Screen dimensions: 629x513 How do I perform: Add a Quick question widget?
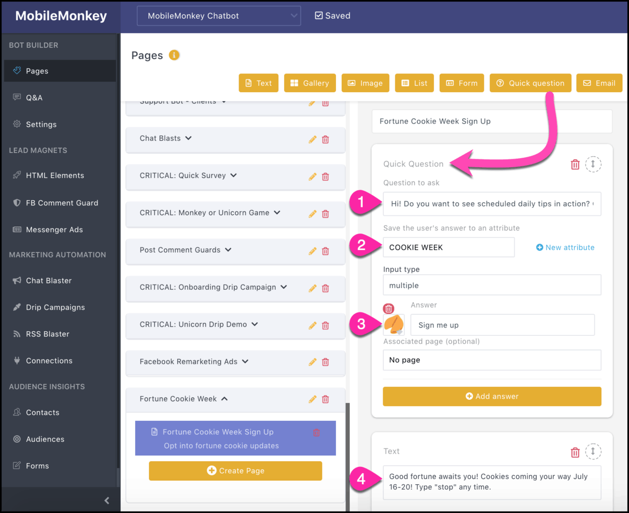point(530,83)
